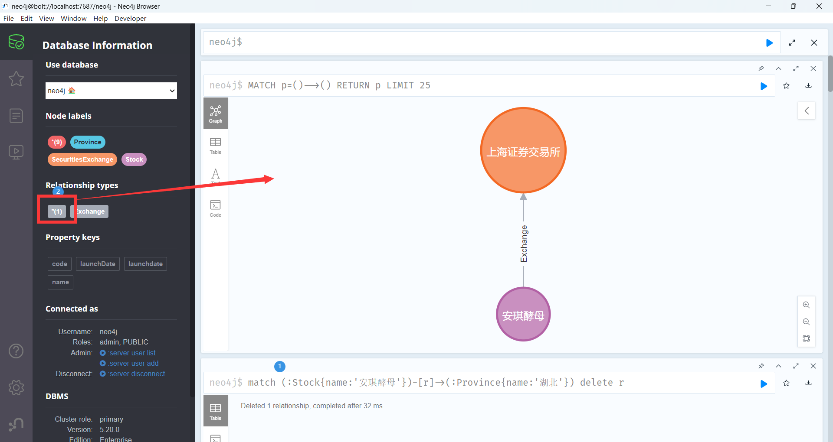The image size is (833, 442).
Task: Fullscreen the MATCH result frame
Action: click(x=796, y=68)
